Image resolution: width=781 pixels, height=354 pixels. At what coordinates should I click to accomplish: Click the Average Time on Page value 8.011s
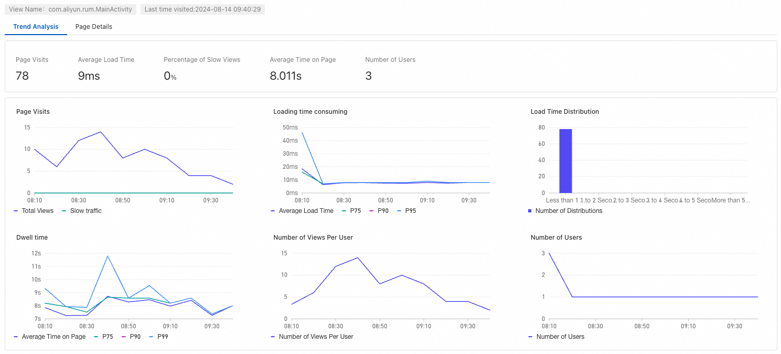pos(285,76)
